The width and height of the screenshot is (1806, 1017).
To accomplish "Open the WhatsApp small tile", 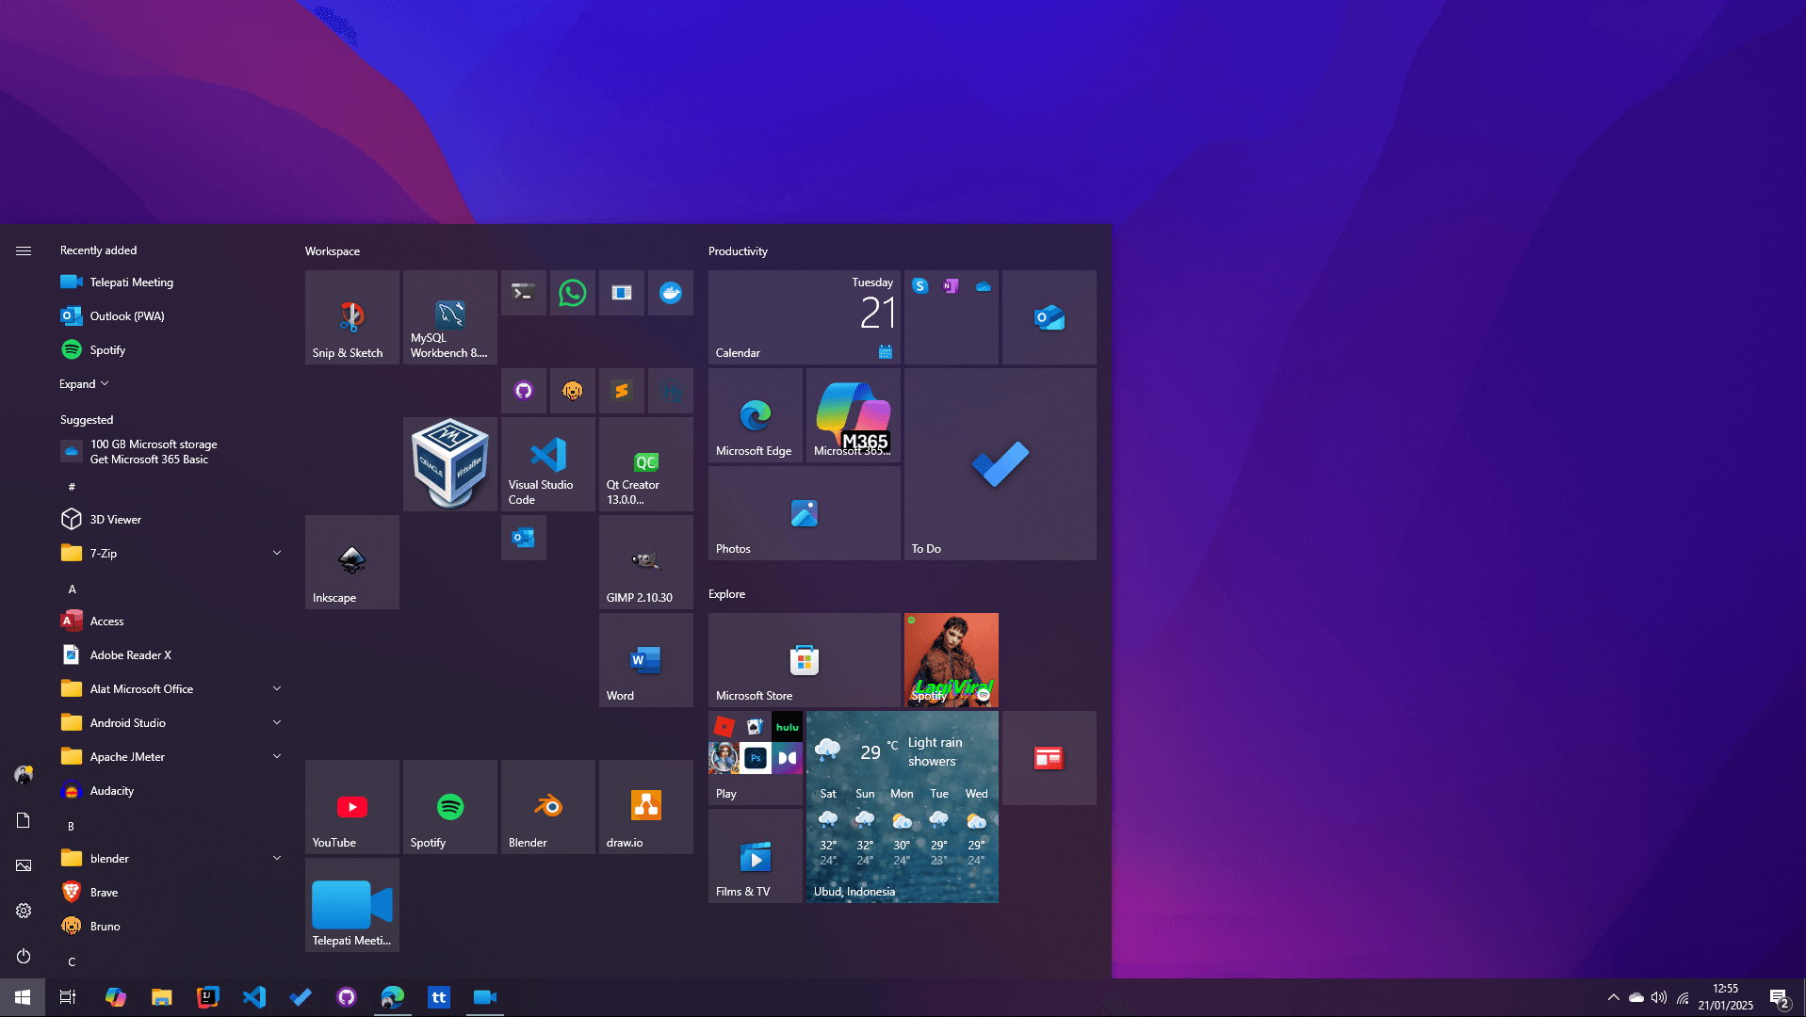I will click(572, 293).
